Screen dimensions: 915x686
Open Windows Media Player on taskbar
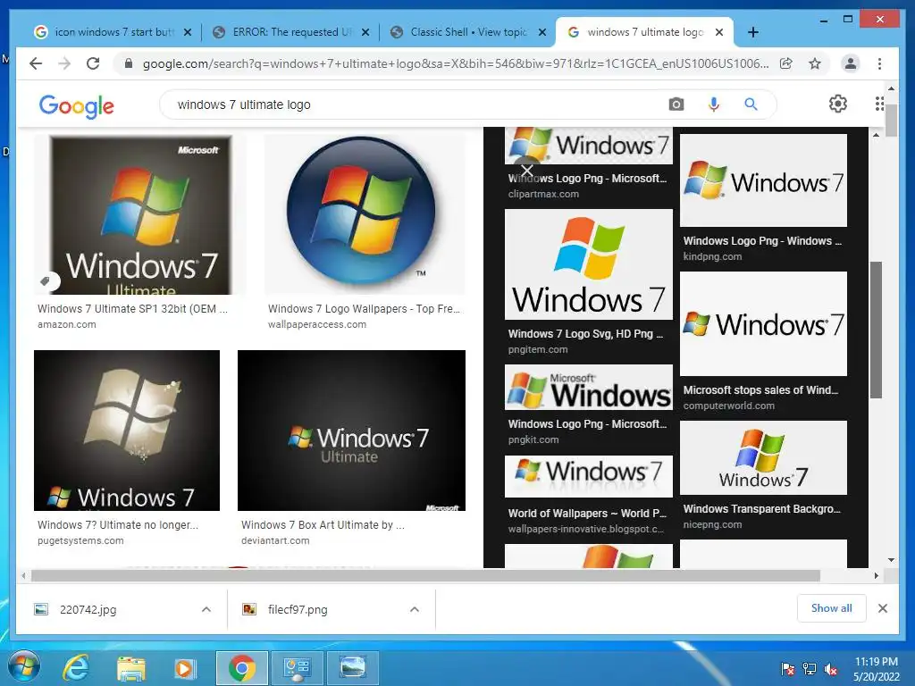pos(186,668)
